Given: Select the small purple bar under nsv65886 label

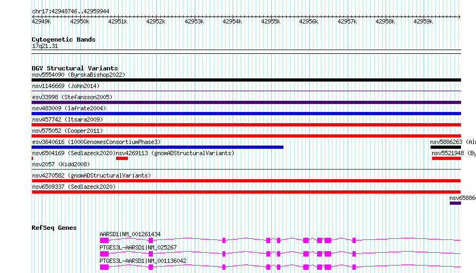Looking at the screenshot, I should (455, 203).
